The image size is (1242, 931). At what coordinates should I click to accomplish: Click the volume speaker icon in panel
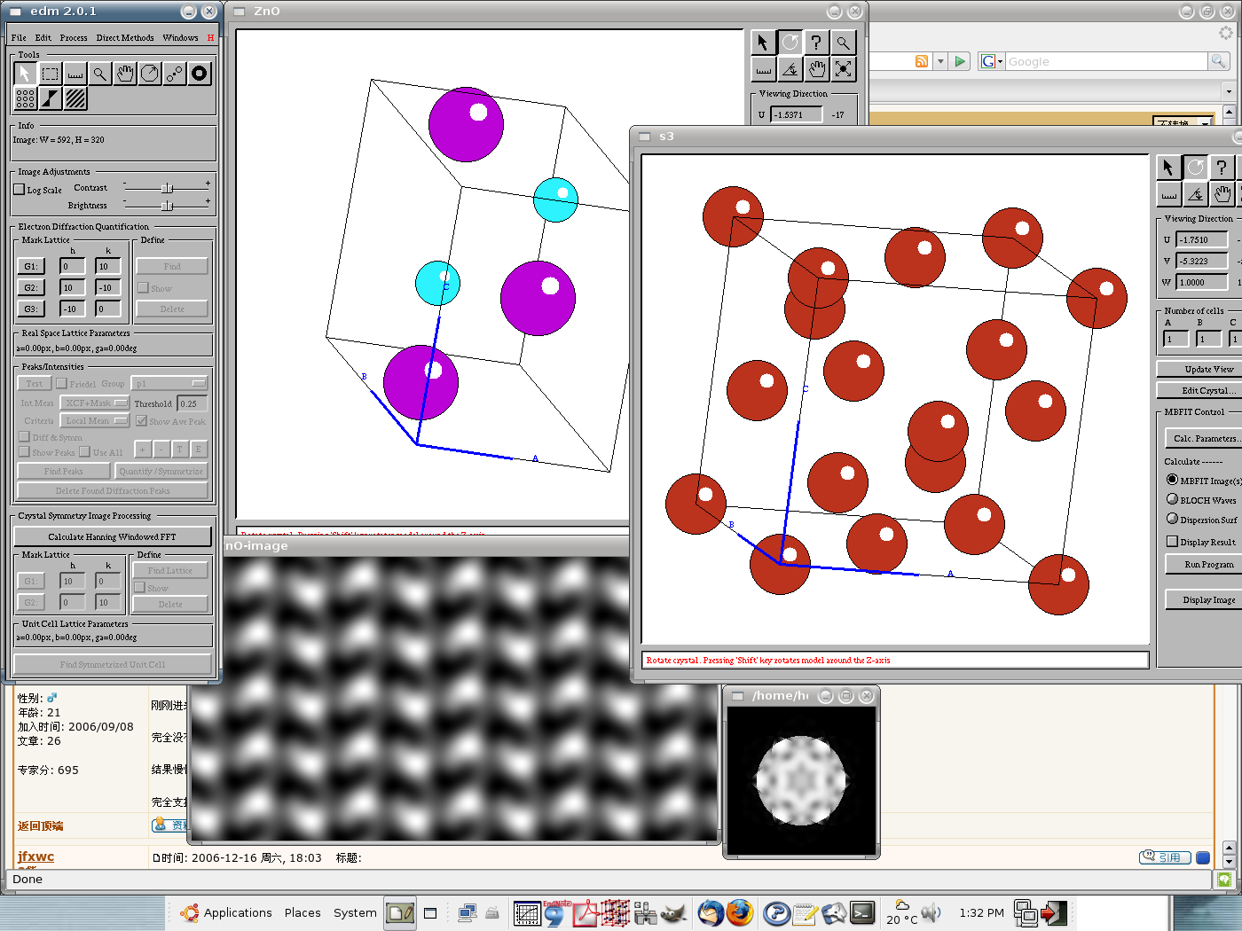tap(931, 912)
